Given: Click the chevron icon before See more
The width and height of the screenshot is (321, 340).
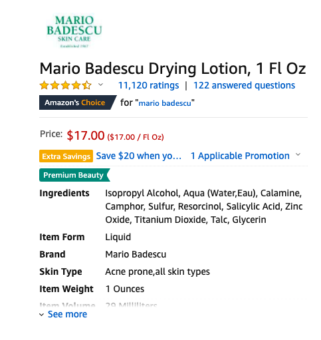Looking at the screenshot, I should click(41, 315).
